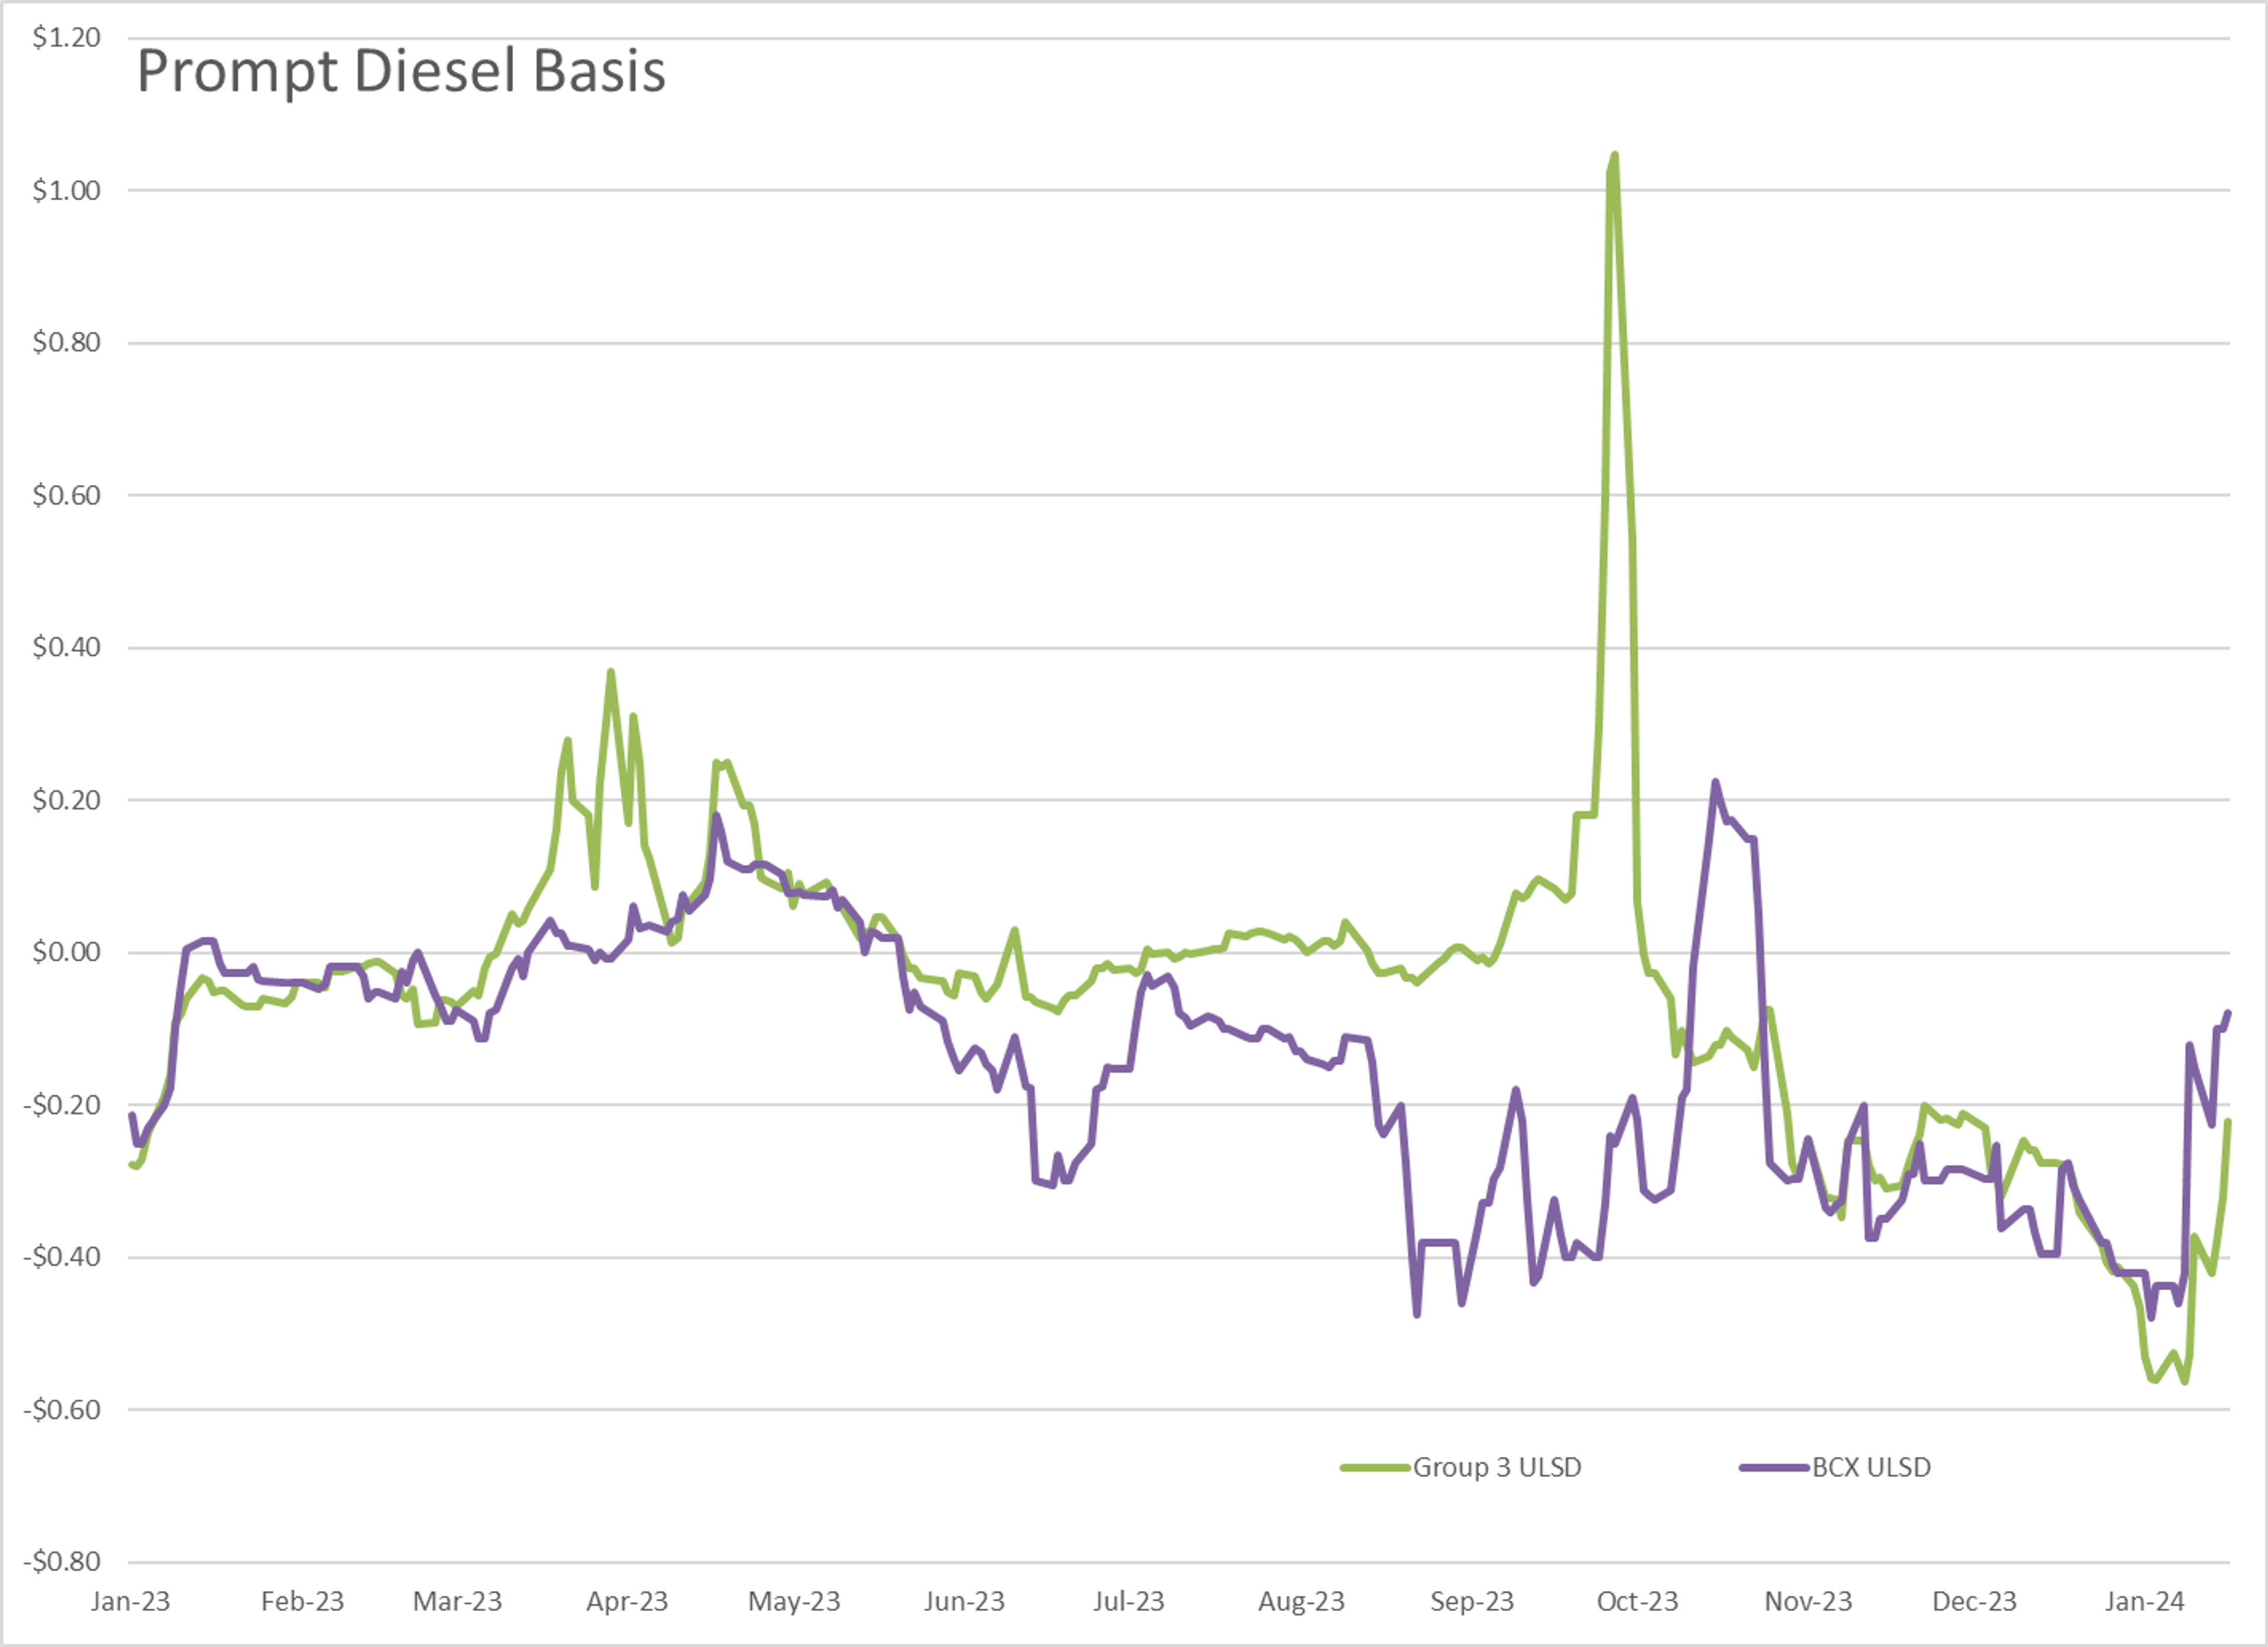Screen dimensions: 2268x1647
Task: Click the Sep-23 x-axis label
Action: click(1472, 1601)
